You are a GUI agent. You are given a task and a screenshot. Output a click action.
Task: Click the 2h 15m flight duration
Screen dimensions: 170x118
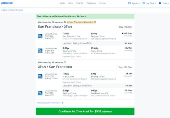tap(129, 48)
